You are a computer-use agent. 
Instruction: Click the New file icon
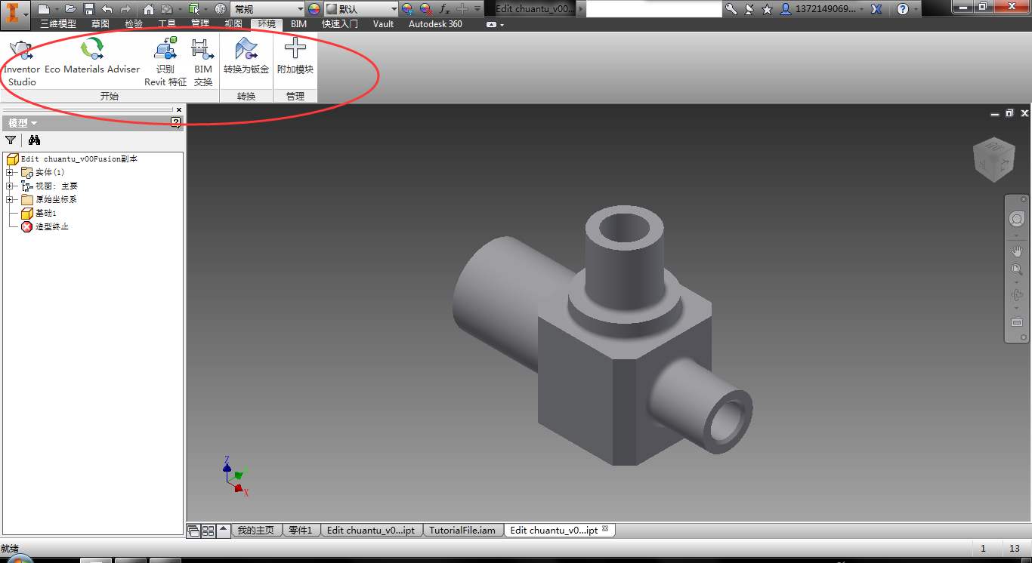tap(44, 9)
